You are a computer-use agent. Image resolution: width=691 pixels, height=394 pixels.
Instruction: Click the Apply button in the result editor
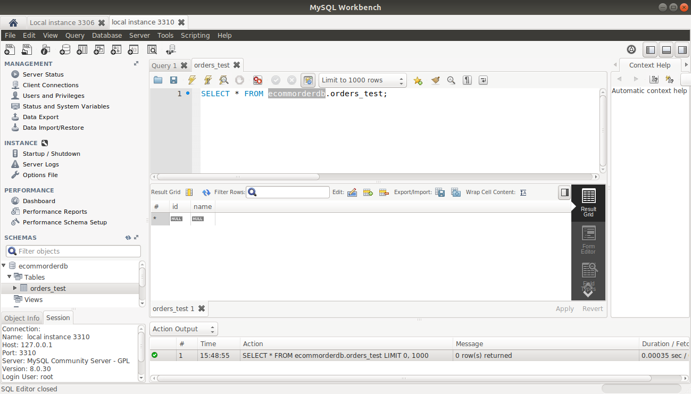[x=564, y=308]
